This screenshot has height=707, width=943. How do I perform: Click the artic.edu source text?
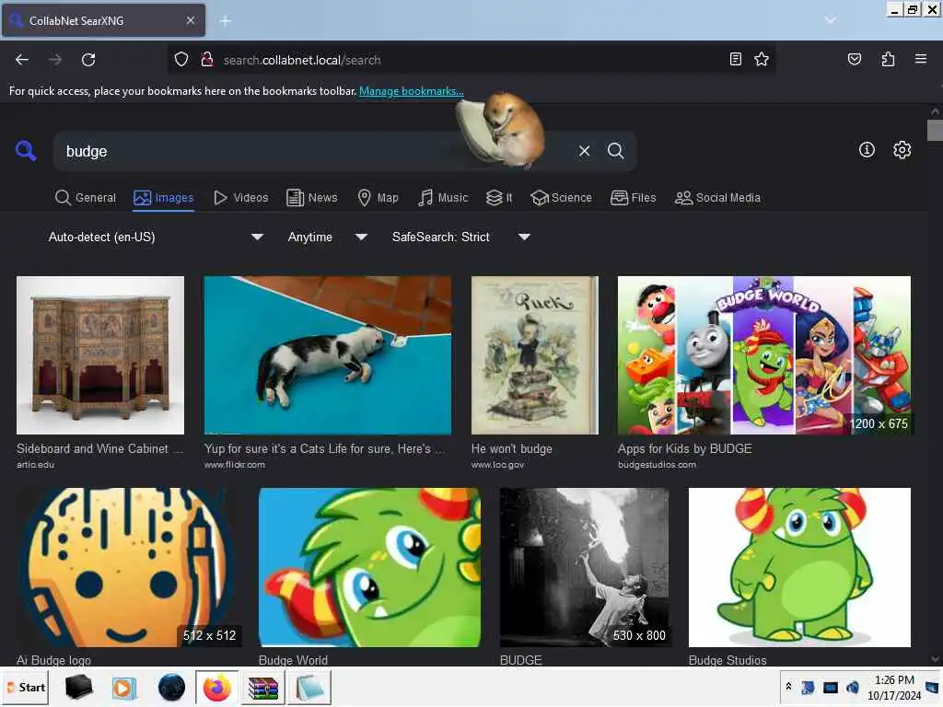36,465
